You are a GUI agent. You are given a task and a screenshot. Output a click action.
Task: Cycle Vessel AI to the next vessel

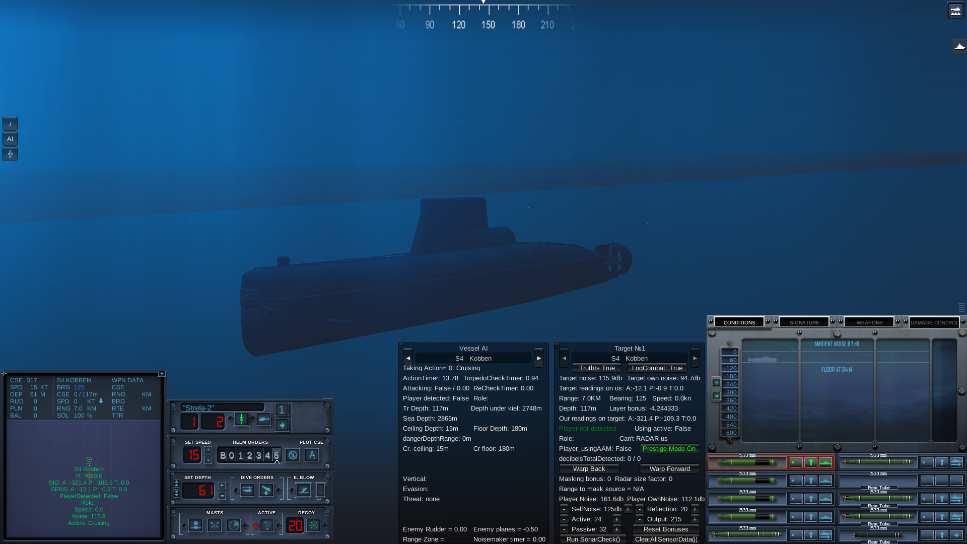click(538, 358)
